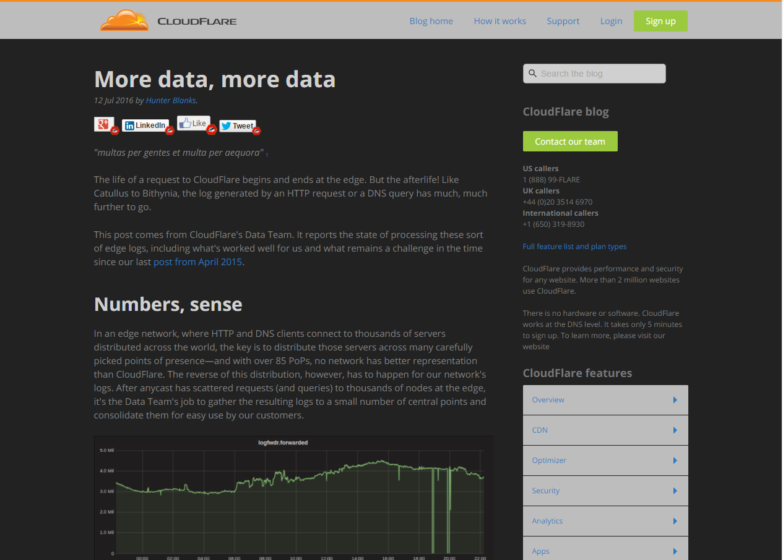
Task: Click the Facebook Like button
Action: [194, 123]
